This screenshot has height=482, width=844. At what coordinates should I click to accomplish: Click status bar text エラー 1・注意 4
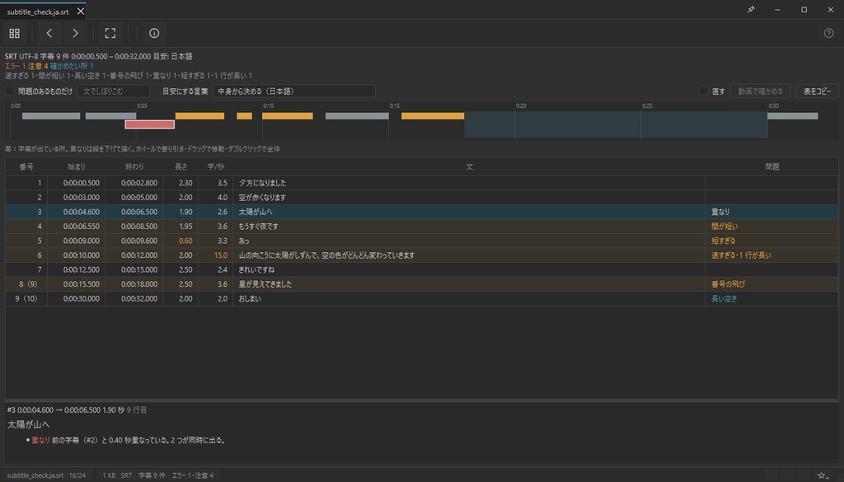pyautogui.click(x=193, y=475)
